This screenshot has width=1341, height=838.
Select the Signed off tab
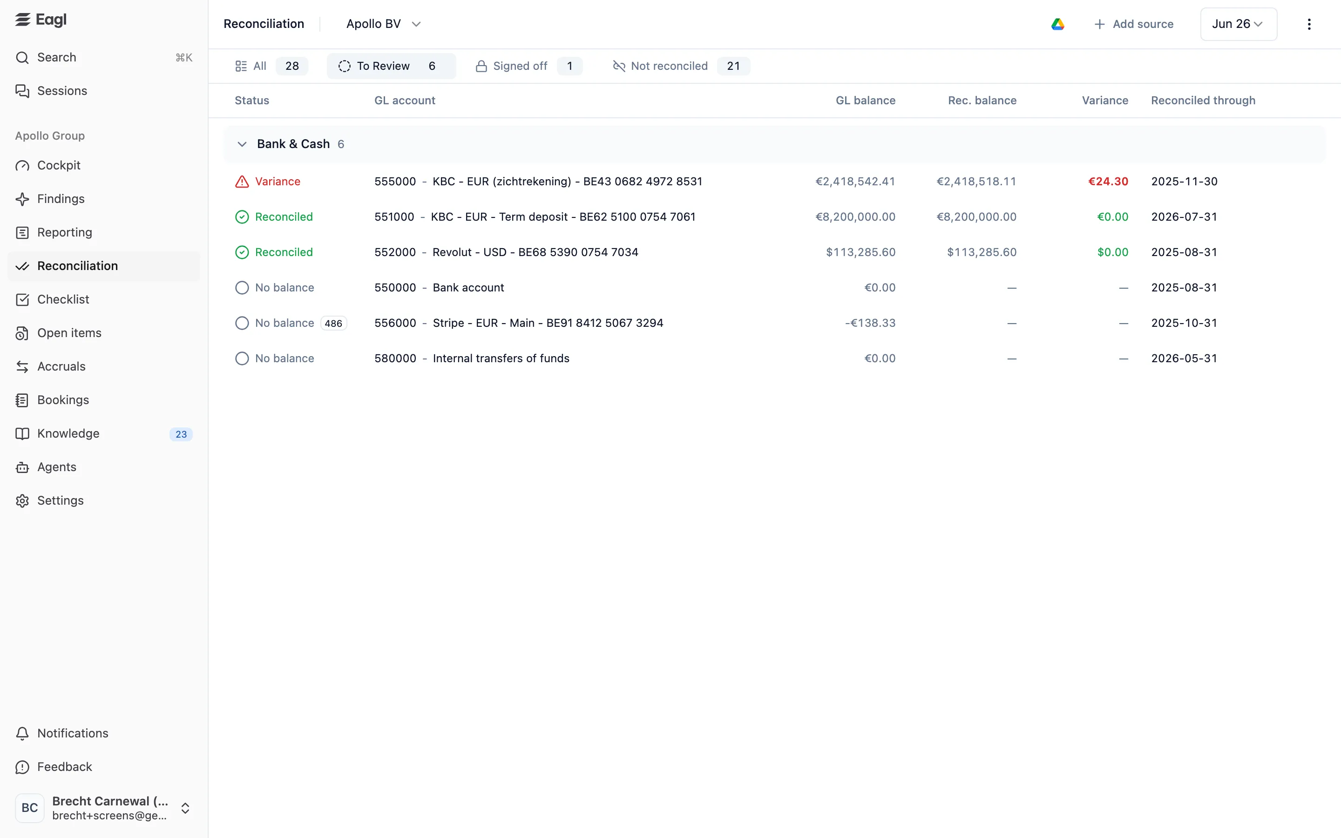(528, 66)
